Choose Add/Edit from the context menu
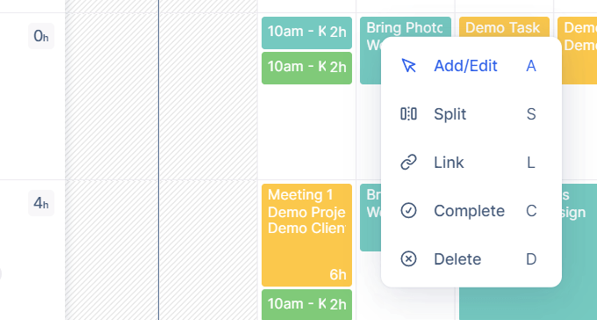 (x=471, y=66)
